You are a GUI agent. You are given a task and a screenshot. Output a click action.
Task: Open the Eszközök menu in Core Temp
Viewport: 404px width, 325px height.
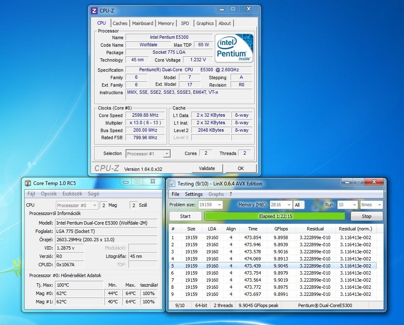pyautogui.click(x=72, y=194)
